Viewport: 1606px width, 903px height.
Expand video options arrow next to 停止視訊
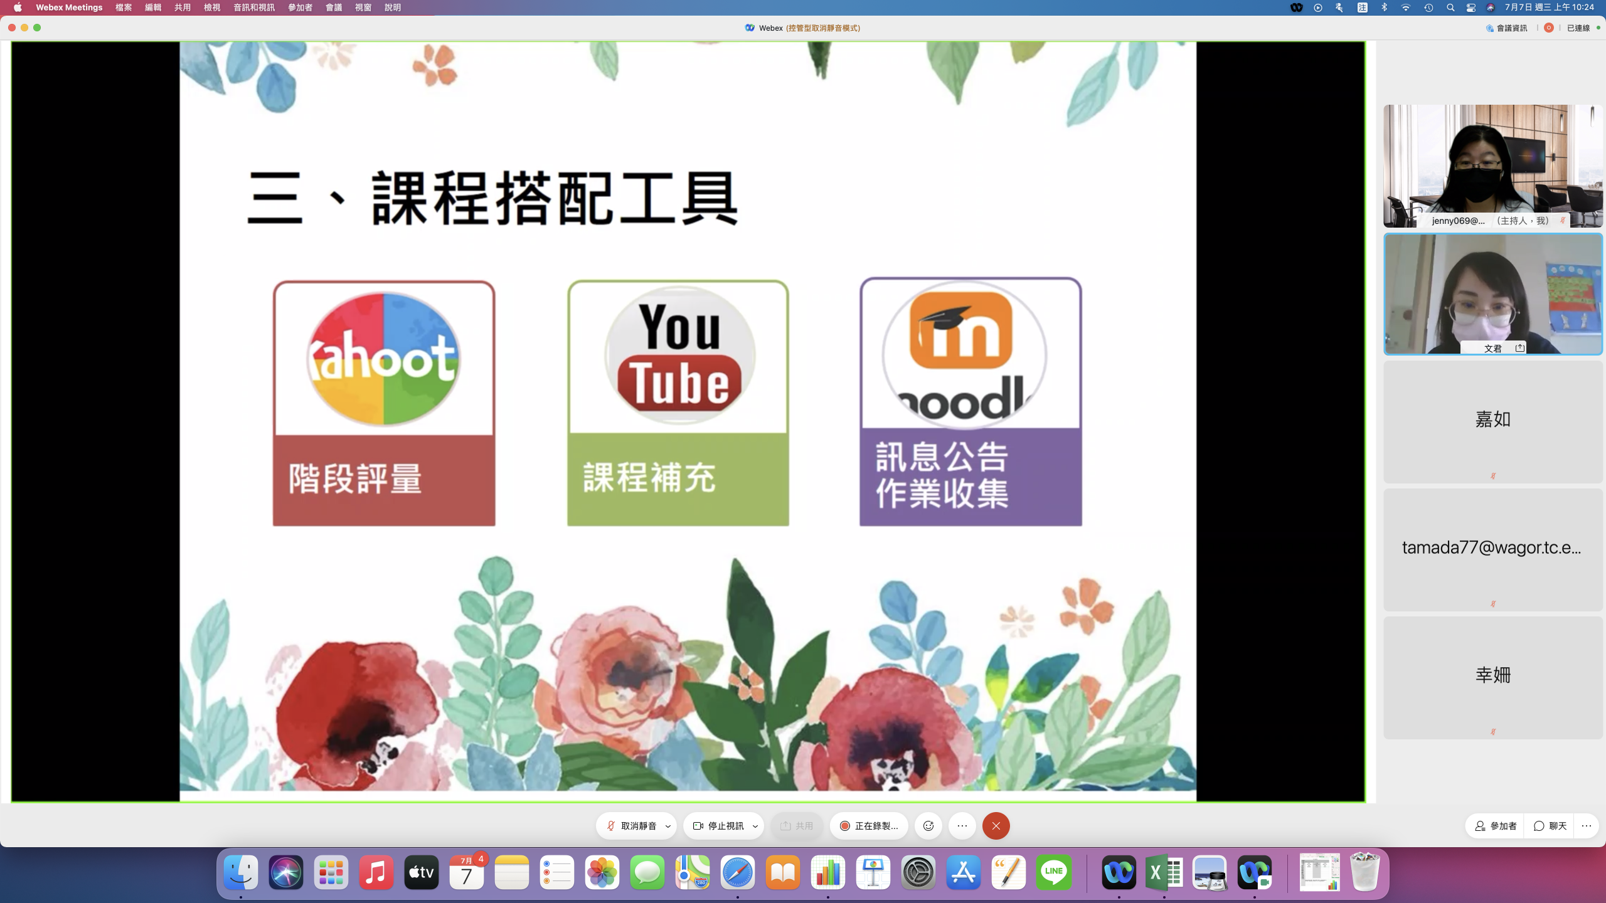(755, 826)
